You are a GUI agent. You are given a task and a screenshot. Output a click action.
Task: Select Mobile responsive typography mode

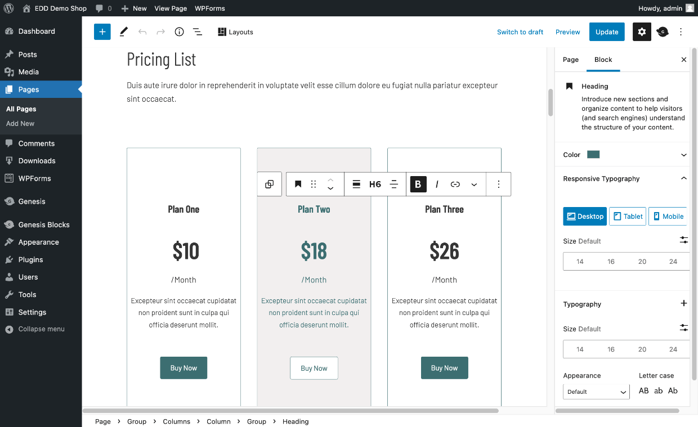(670, 216)
